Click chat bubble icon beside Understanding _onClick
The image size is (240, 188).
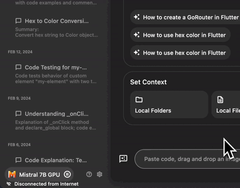(18, 114)
